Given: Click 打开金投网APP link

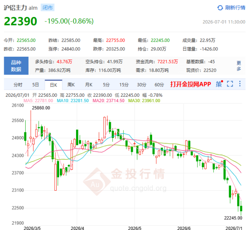Looking at the screenshot, I should (191, 84).
